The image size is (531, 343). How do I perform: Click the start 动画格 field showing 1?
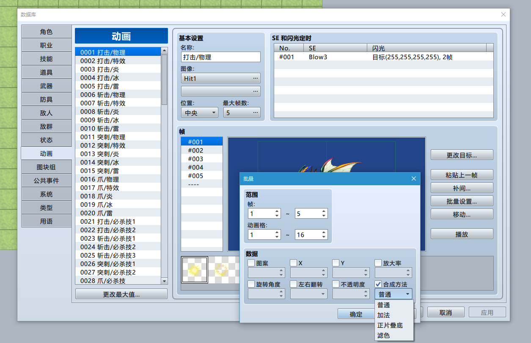coord(261,235)
